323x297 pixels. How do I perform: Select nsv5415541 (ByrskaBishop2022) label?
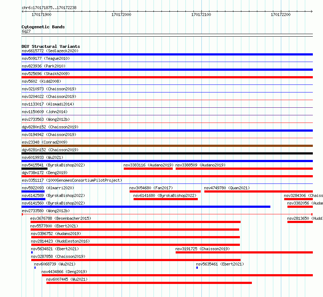point(53,165)
